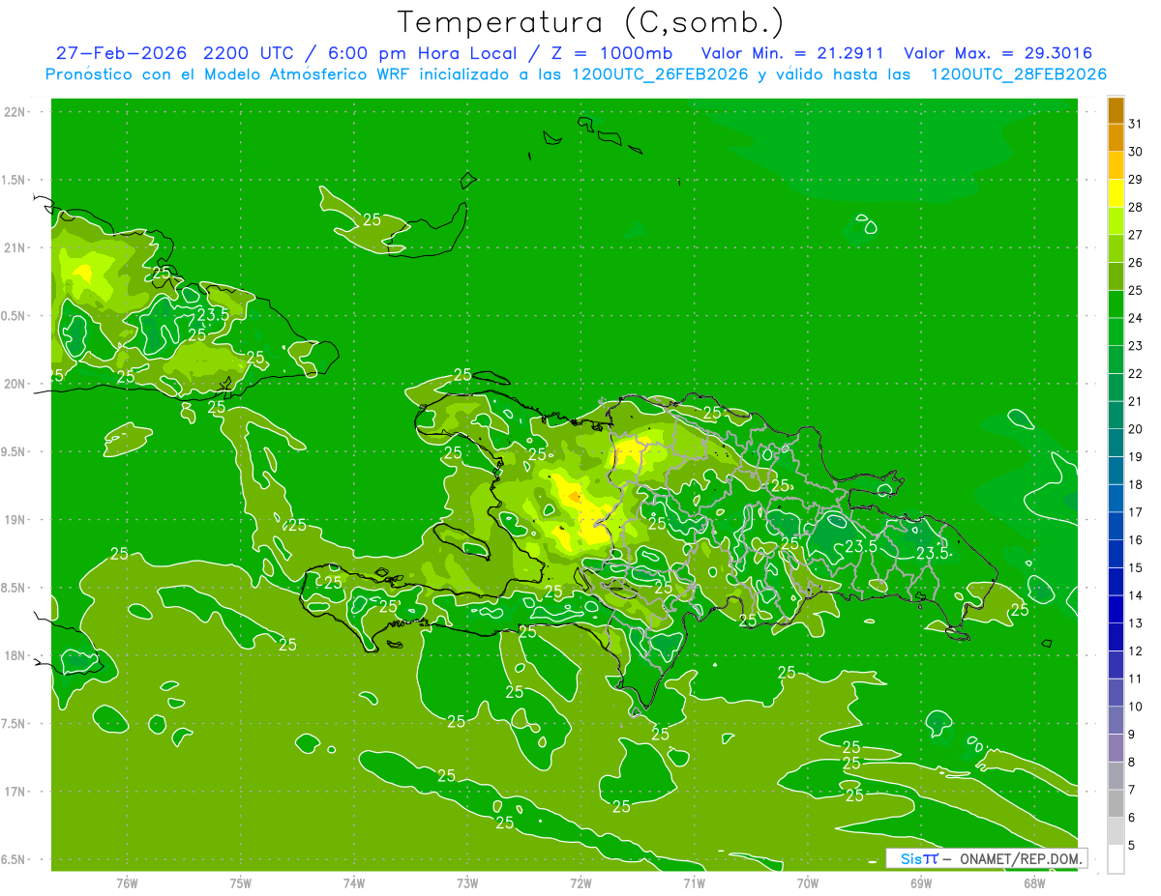The image size is (1161, 896).
Task: Click the '31' label on the colorbar
Action: coord(1136,124)
